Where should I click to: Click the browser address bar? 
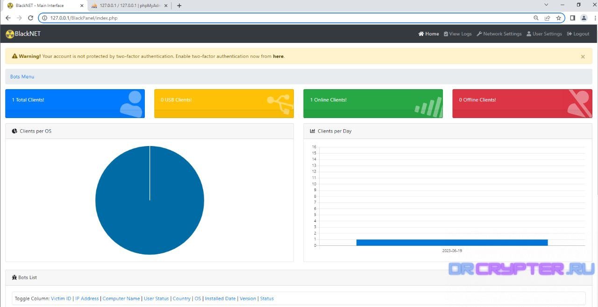[x=280, y=18]
